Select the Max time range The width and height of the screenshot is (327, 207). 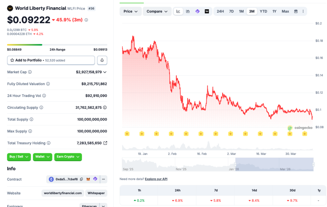click(285, 12)
